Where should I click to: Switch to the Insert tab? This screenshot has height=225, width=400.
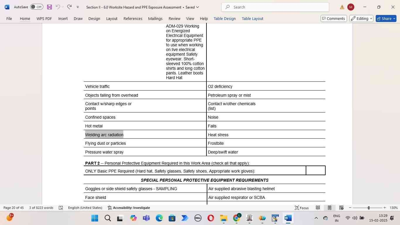click(x=63, y=18)
